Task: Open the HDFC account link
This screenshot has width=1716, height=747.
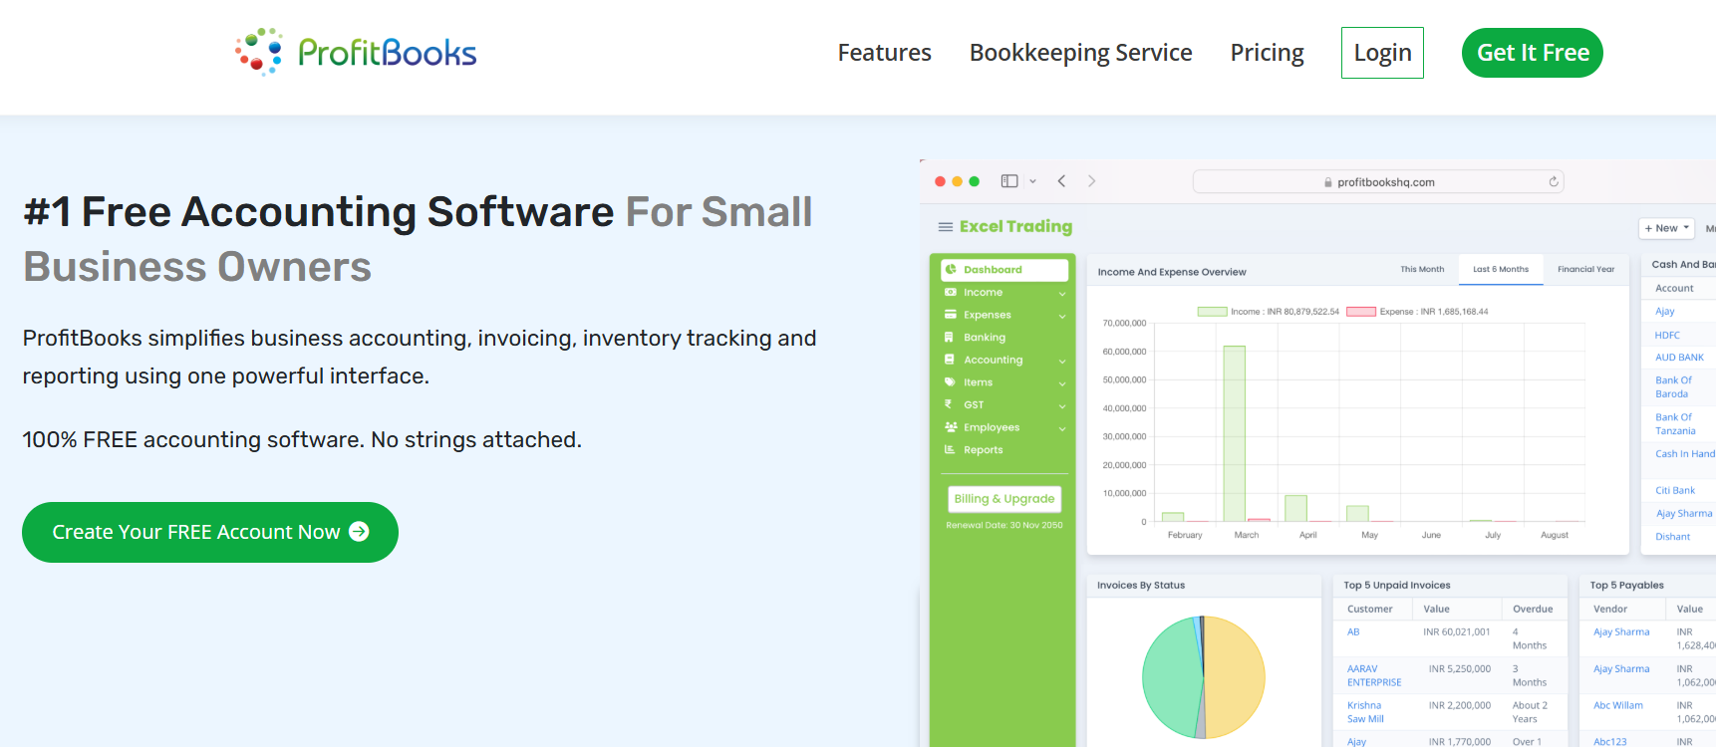Action: click(1667, 336)
